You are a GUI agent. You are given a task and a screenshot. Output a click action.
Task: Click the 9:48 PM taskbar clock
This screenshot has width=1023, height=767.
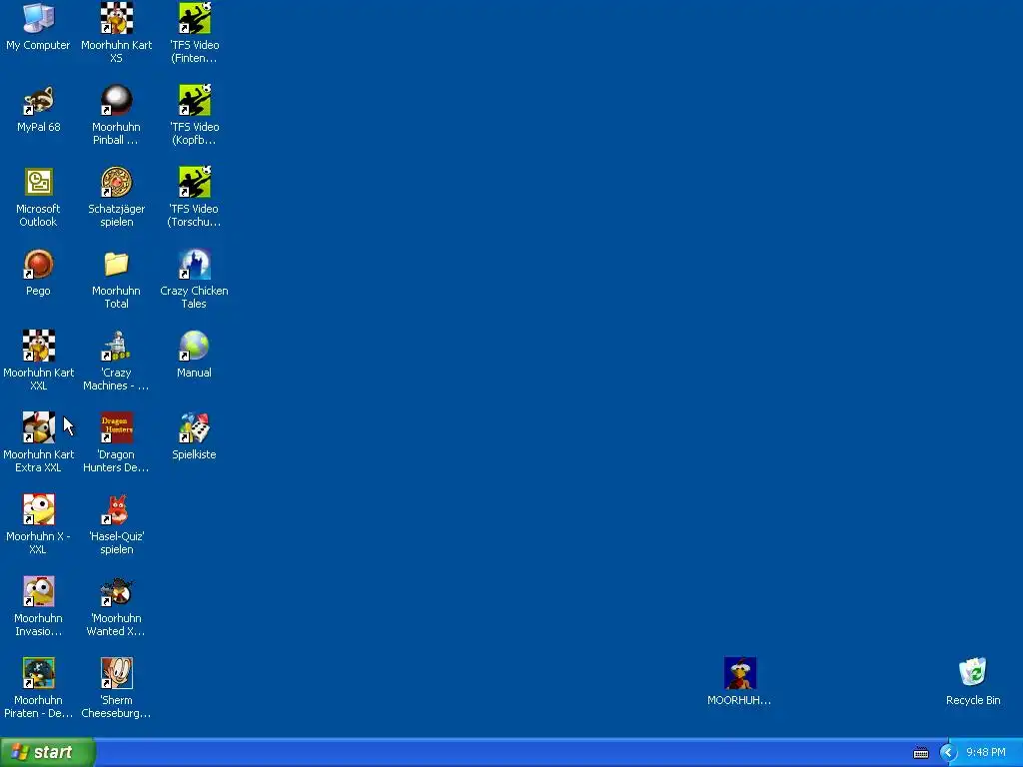click(986, 753)
